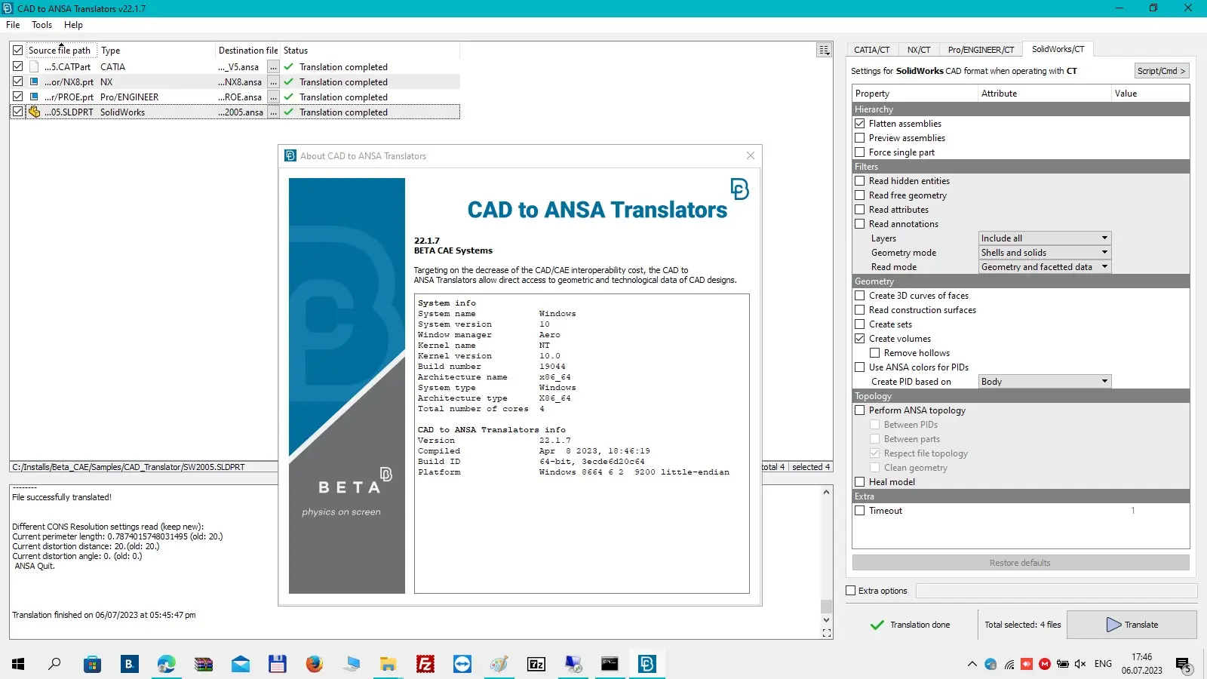
Task: Open Geometry mode dropdown Shells and solids
Action: tap(1045, 252)
